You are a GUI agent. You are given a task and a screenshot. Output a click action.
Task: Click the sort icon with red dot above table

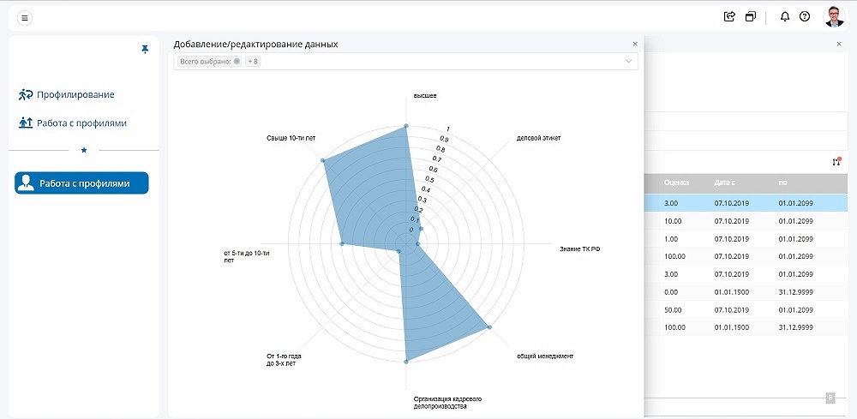pos(836,162)
